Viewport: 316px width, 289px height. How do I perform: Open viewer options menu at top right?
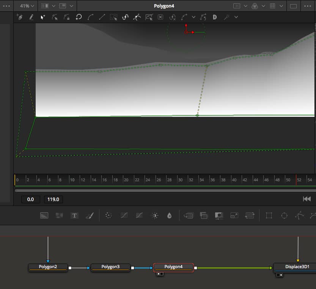coord(308,6)
